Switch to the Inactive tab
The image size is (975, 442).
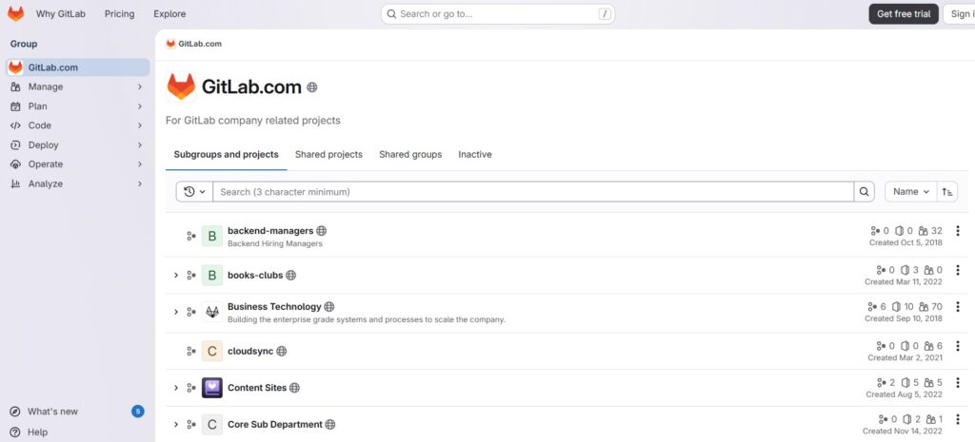[x=475, y=154]
